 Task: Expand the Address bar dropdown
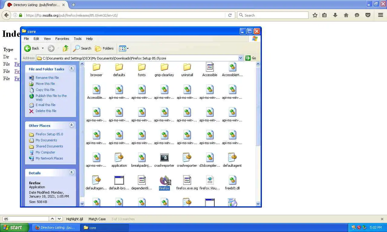[240, 58]
